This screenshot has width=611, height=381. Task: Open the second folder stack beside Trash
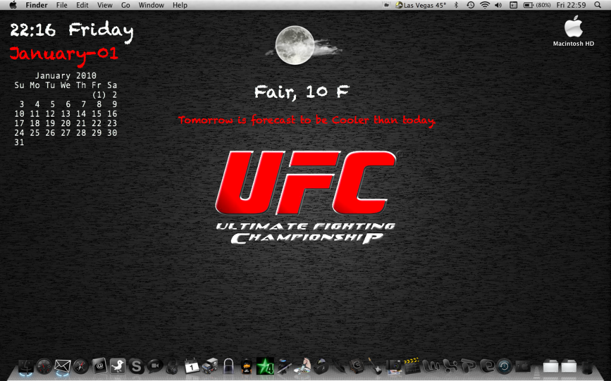click(569, 366)
